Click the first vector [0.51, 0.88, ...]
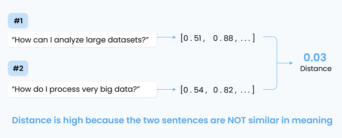 [x=217, y=39]
